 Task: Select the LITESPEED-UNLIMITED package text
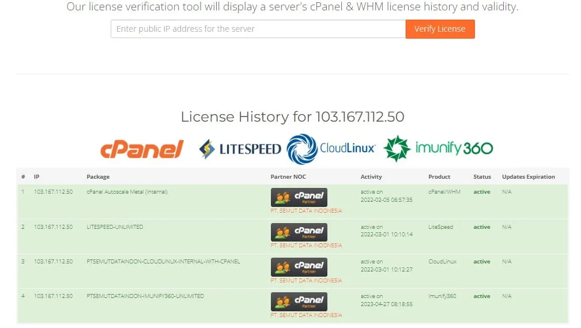pos(115,227)
